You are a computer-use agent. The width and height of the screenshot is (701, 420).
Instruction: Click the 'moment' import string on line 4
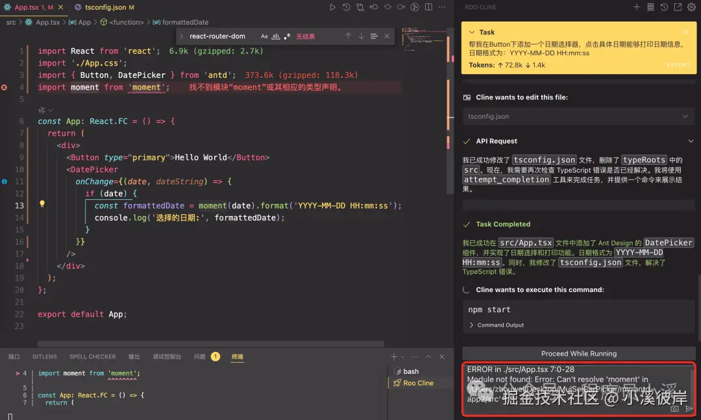point(147,87)
